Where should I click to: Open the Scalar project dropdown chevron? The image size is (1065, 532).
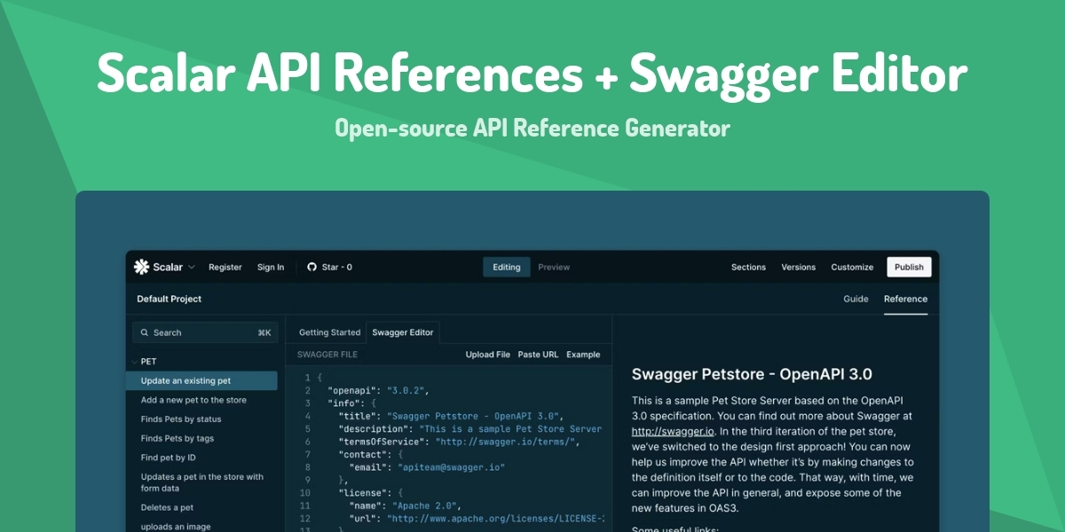[x=193, y=266]
